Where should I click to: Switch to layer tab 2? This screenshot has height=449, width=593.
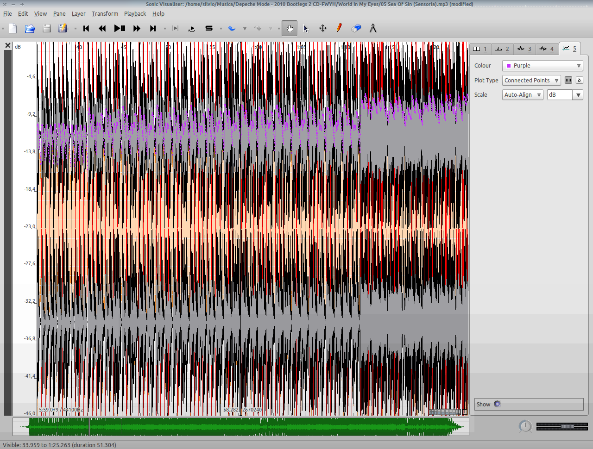click(501, 48)
